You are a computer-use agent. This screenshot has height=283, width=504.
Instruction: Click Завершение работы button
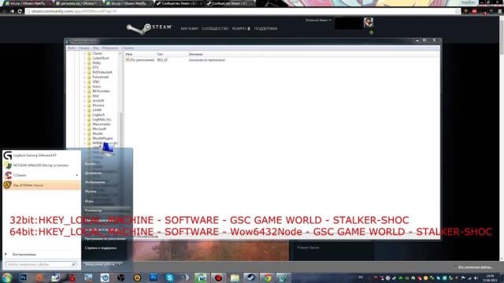pos(100,264)
